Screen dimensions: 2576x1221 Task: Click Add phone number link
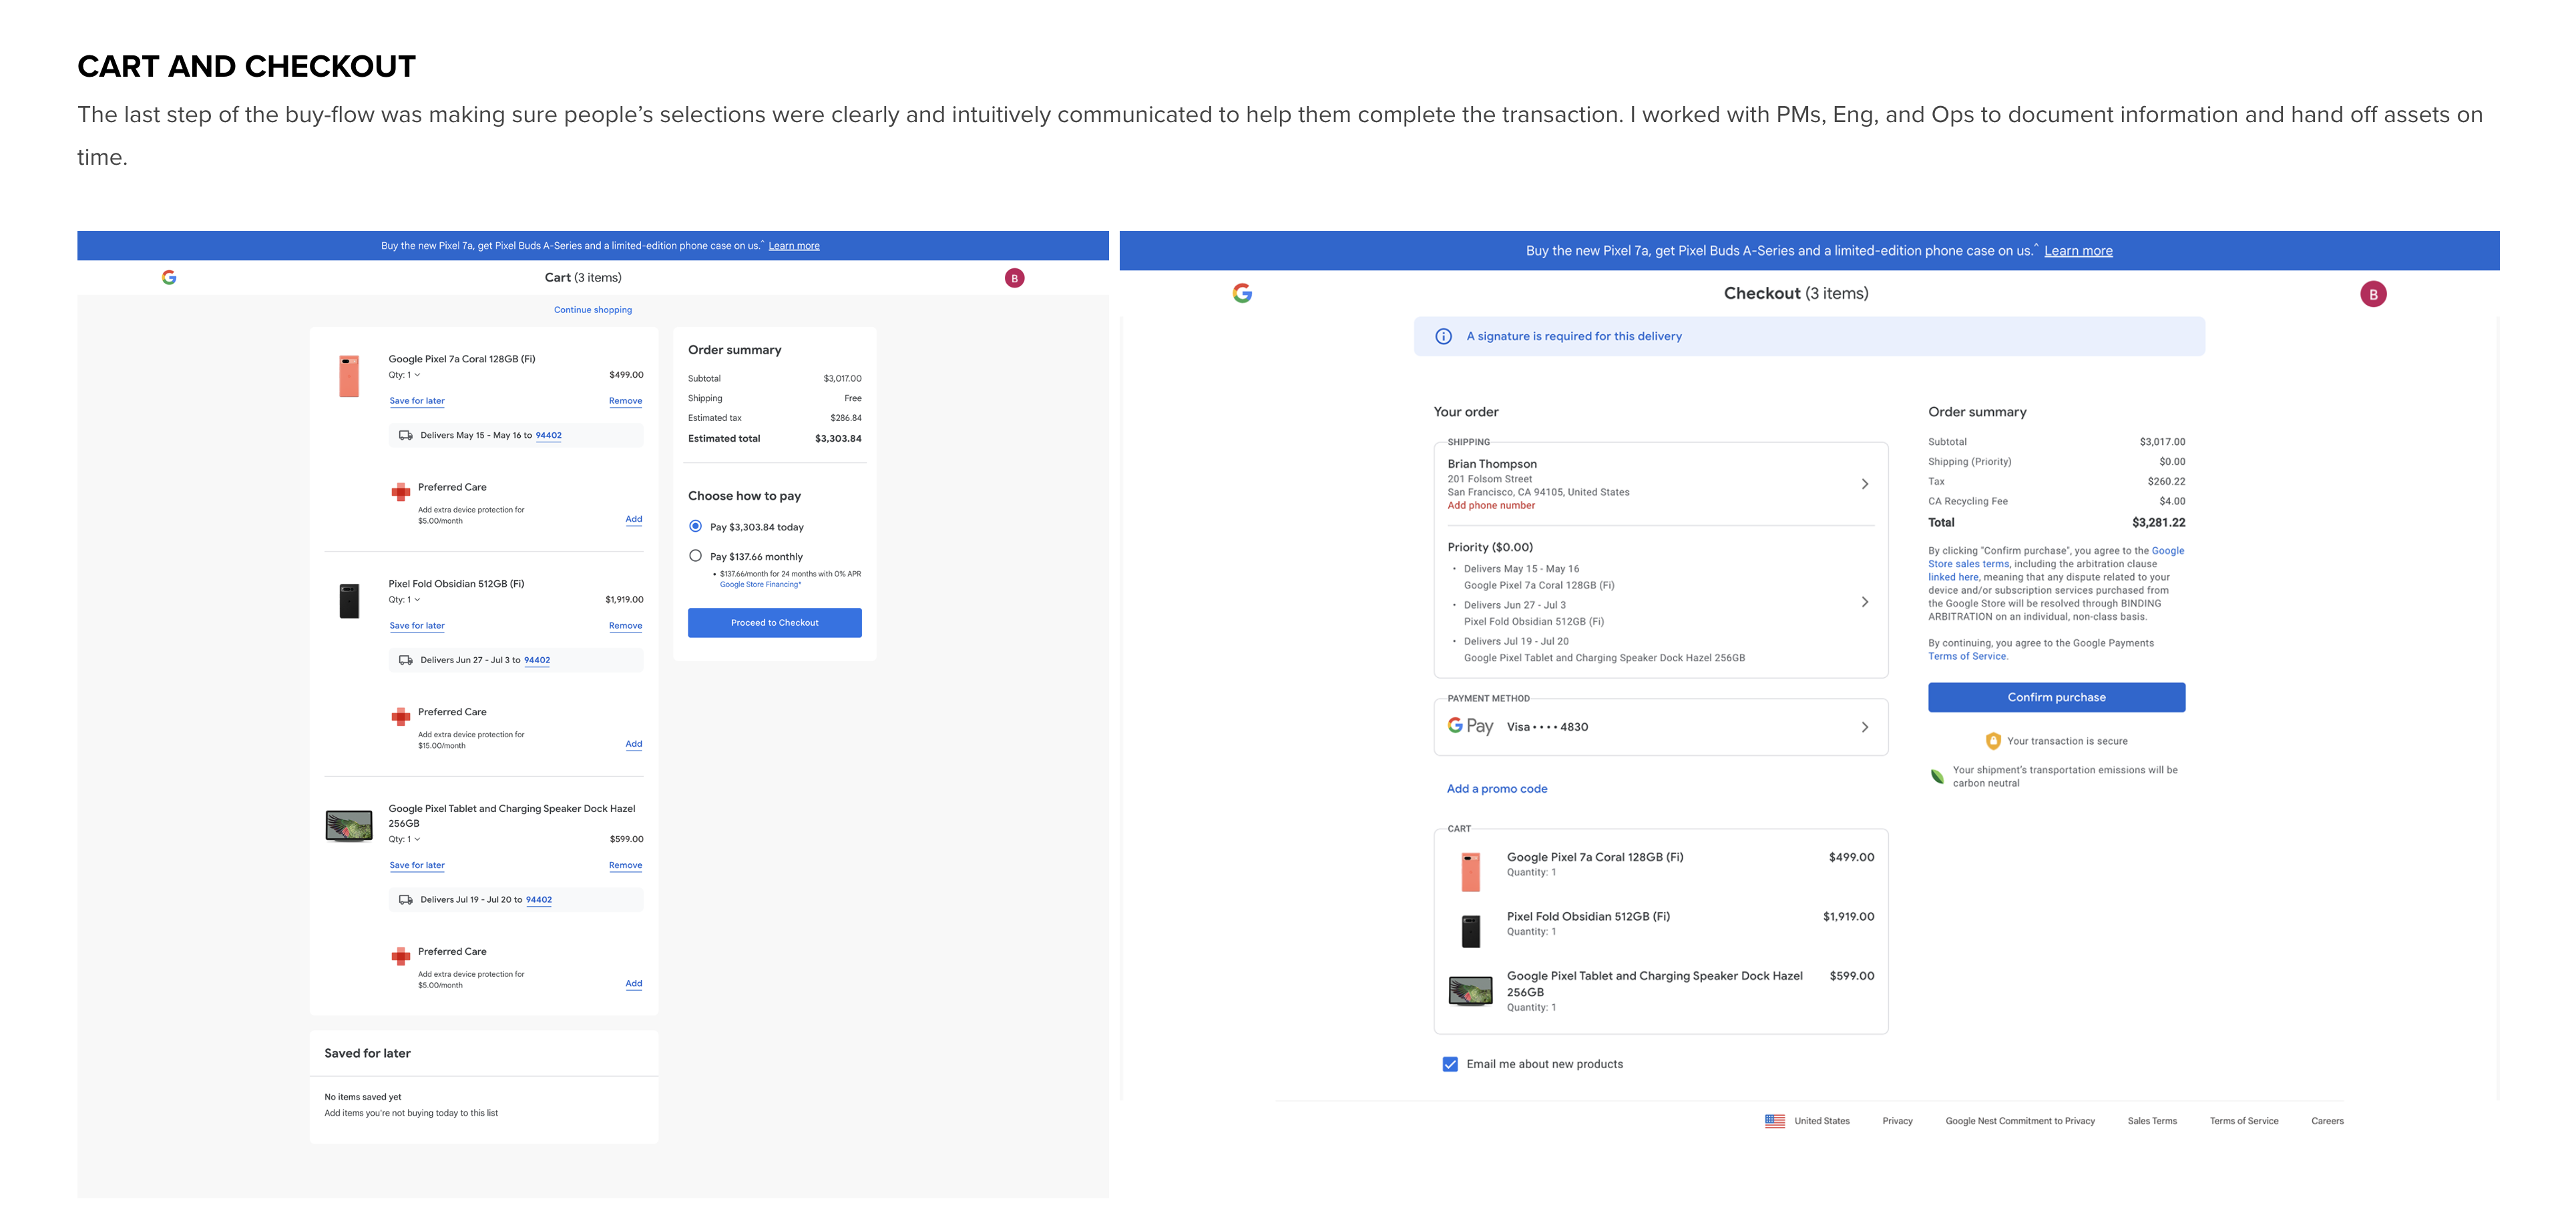tap(1491, 506)
